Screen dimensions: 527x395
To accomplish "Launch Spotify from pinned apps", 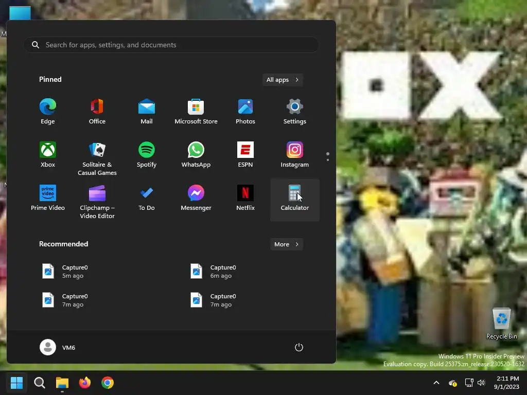I will tap(147, 154).
